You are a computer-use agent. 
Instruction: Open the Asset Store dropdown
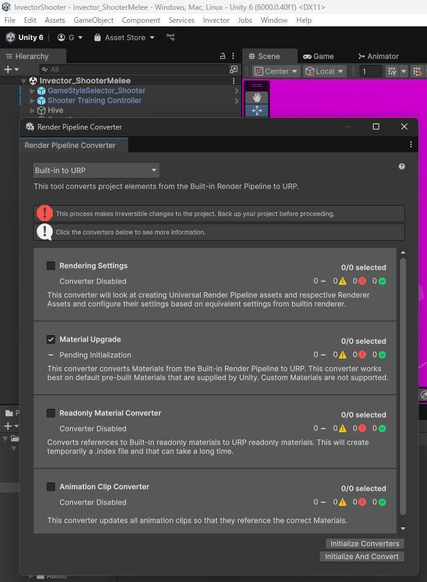[124, 37]
